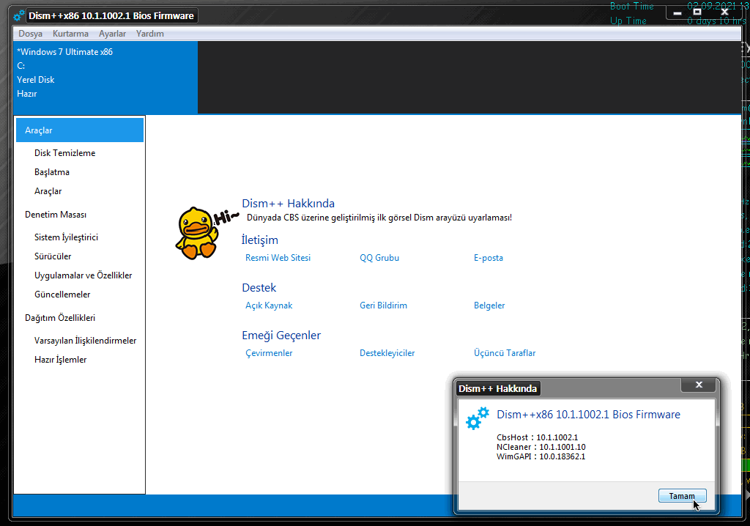Image resolution: width=750 pixels, height=526 pixels.
Task: Open the Açık Kaynak link
Action: (x=269, y=305)
